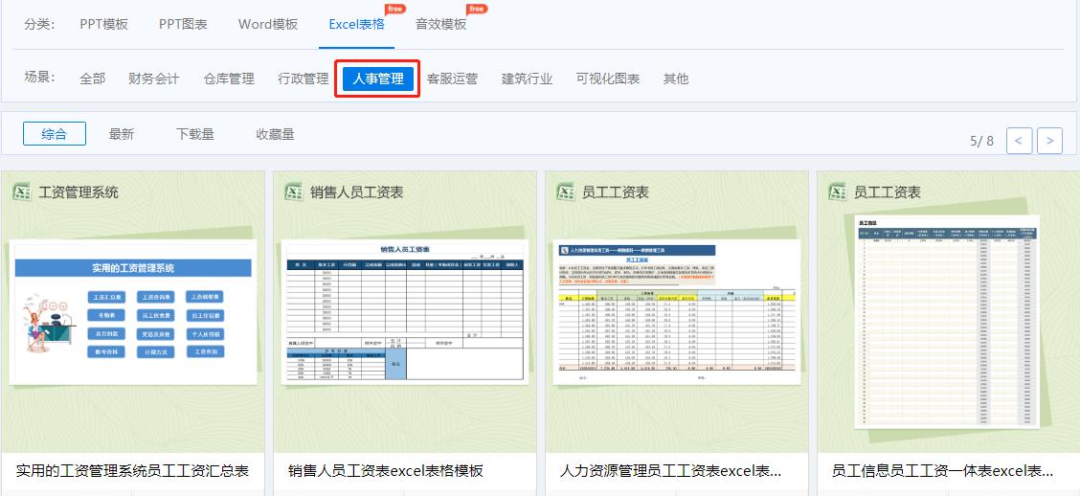Screen dimensions: 1080x496
Task: Open 人力资源管理员工工资表 thumbnail
Action: coord(677,311)
